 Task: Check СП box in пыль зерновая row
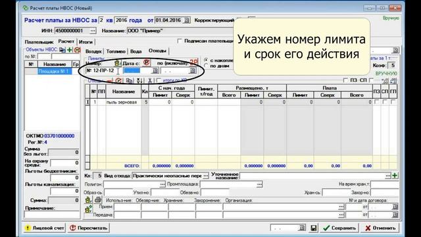pos(385,102)
